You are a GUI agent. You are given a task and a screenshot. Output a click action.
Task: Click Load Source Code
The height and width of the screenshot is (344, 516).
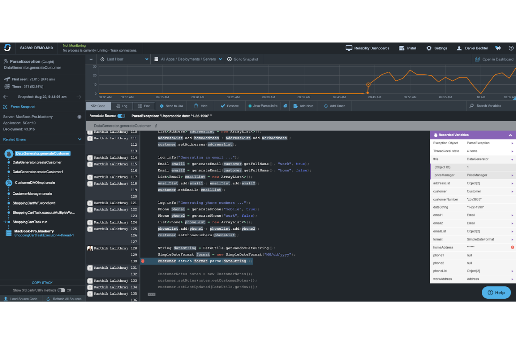tap(21, 299)
